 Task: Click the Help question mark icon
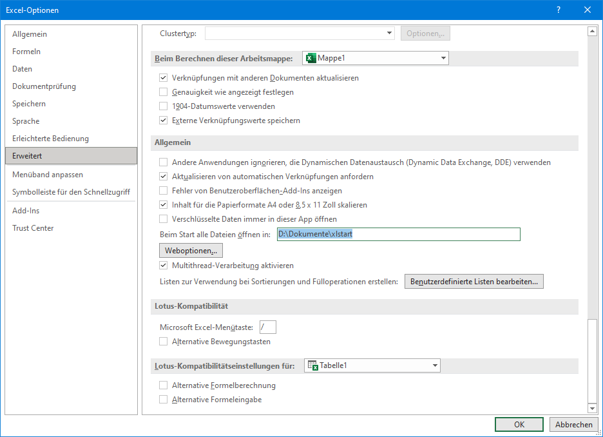tap(559, 10)
